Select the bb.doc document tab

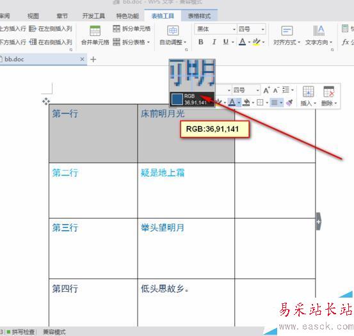tap(43, 60)
